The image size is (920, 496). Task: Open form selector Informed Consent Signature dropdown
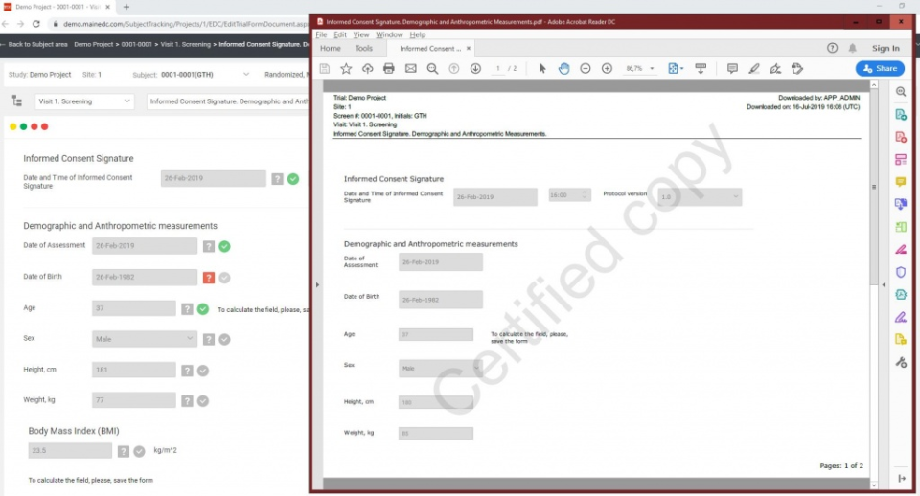click(228, 101)
